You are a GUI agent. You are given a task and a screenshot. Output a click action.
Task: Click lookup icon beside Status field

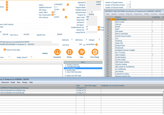coord(68,5)
